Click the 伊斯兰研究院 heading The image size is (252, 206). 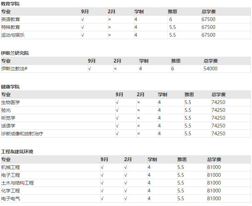[x=15, y=53]
